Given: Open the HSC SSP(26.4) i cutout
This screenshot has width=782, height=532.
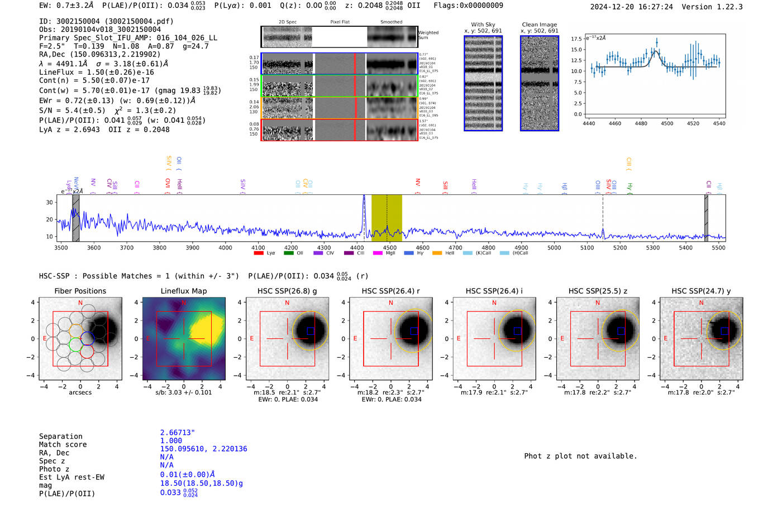Looking at the screenshot, I should (x=494, y=338).
